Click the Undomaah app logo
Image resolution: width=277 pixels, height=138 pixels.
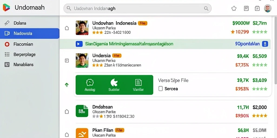click(x=6, y=8)
